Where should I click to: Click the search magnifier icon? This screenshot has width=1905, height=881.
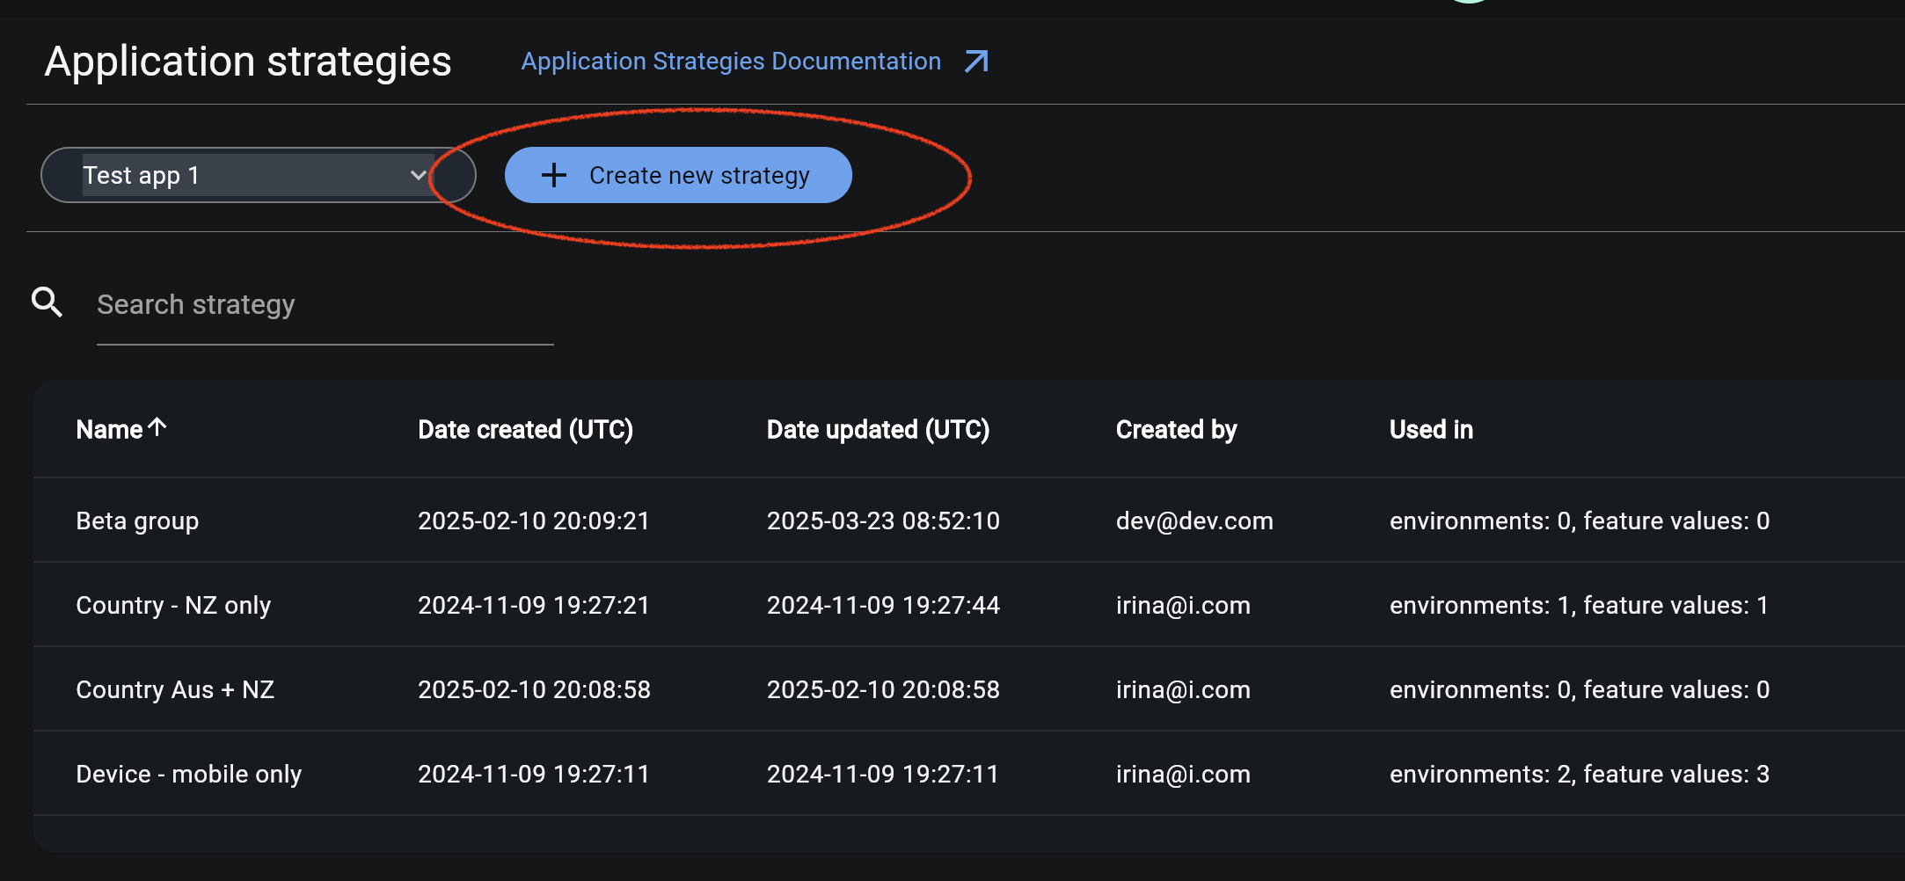point(47,302)
